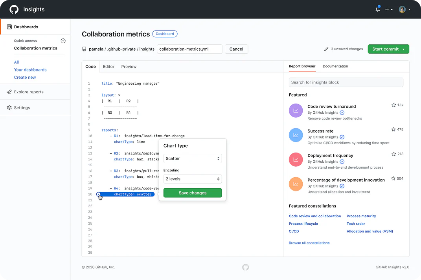The width and height of the screenshot is (421, 280).
Task: Click the Code review turnaround report title
Action: (332, 106)
